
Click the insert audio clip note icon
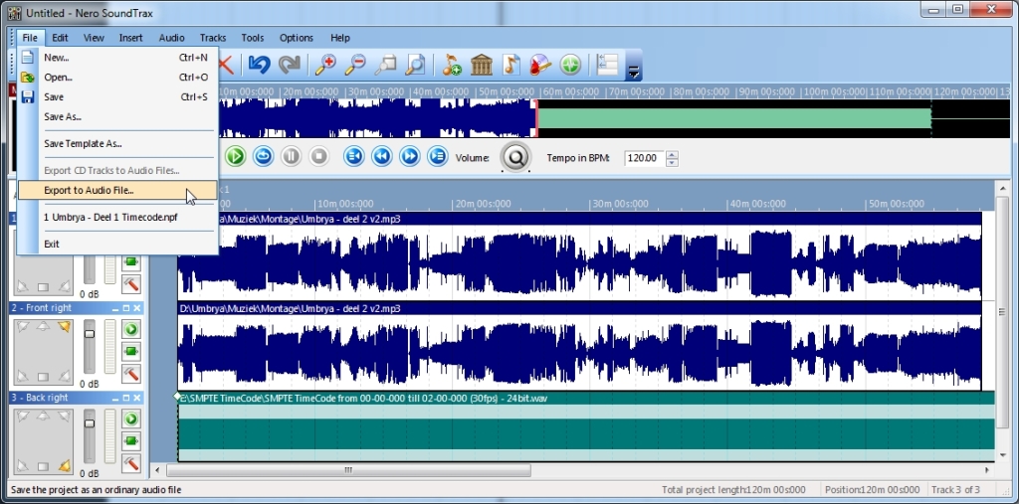pyautogui.click(x=452, y=65)
